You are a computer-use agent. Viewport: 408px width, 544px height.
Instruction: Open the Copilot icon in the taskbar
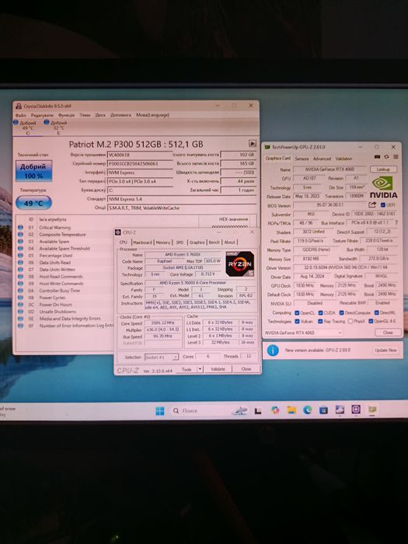pos(275,410)
